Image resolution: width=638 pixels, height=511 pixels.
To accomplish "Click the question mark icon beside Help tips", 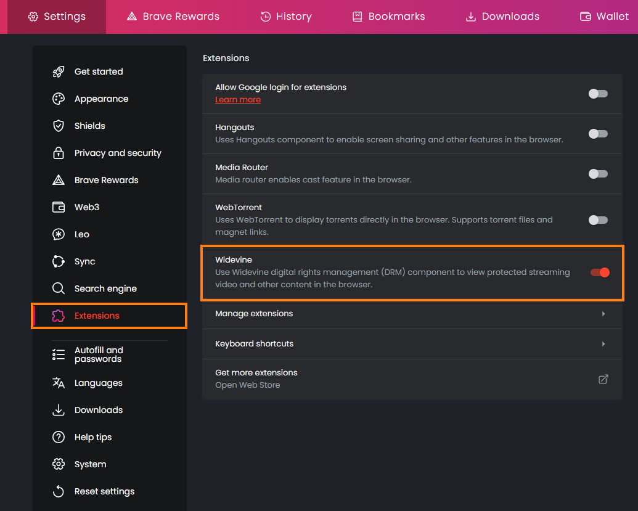I will point(59,437).
